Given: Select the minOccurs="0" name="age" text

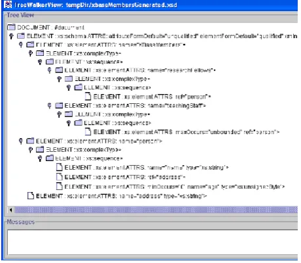Looking at the screenshot, I should tap(174, 187).
